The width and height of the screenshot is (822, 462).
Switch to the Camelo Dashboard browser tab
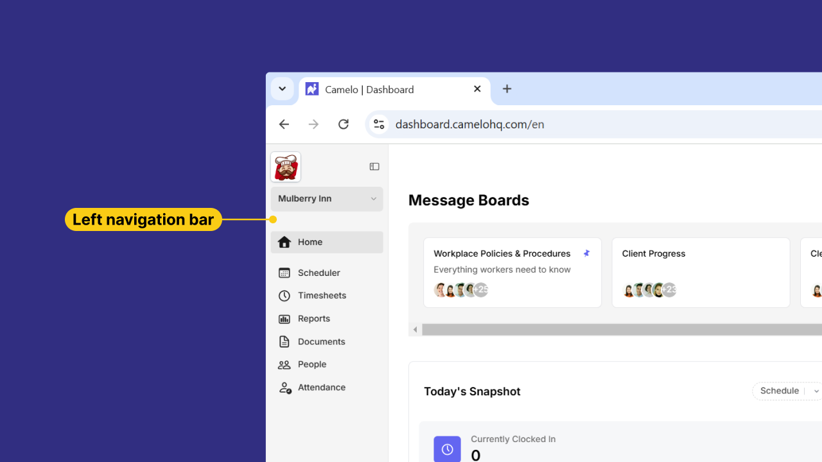pyautogui.click(x=379, y=89)
